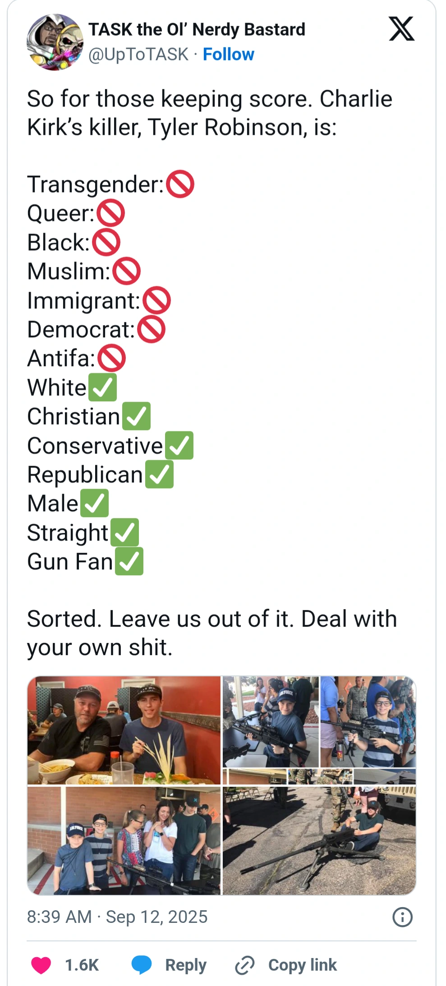This screenshot has height=986, width=446.
Task: Click the green checkmark beside Gun Fan
Action: pyautogui.click(x=129, y=561)
